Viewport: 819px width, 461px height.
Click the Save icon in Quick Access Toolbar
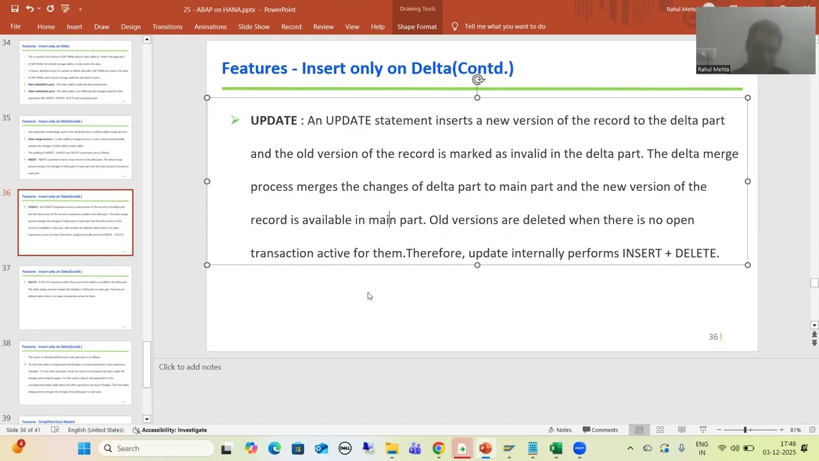pyautogui.click(x=15, y=9)
